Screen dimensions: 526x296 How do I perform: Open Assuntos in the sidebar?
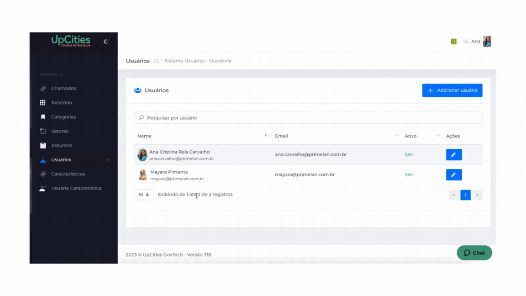pos(62,145)
